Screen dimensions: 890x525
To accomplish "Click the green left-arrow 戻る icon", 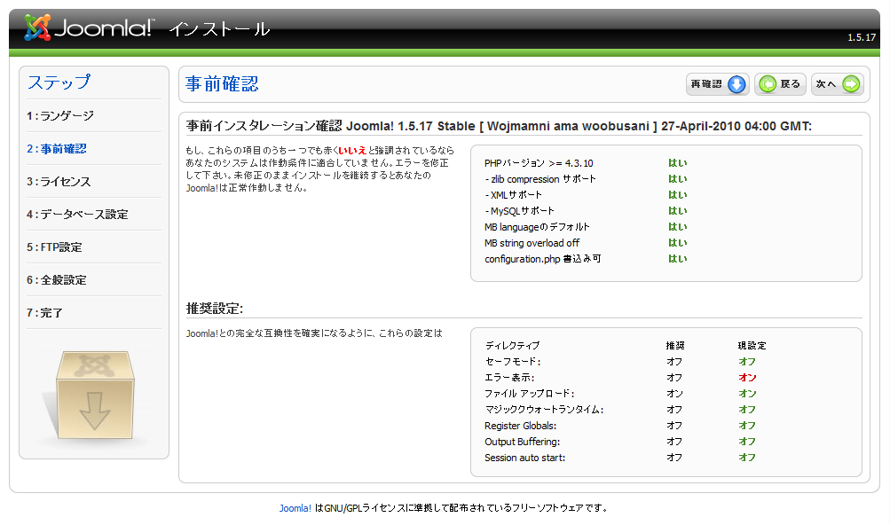I will tap(768, 84).
